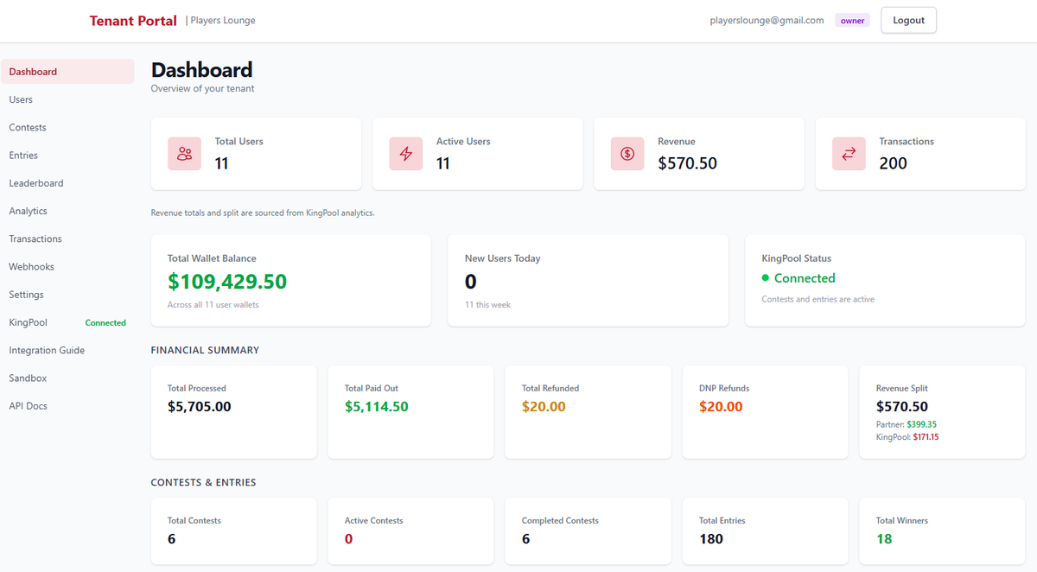This screenshot has height=572, width=1037.
Task: Click the CONTESTS & ENTRIES section heading
Action: click(x=203, y=482)
